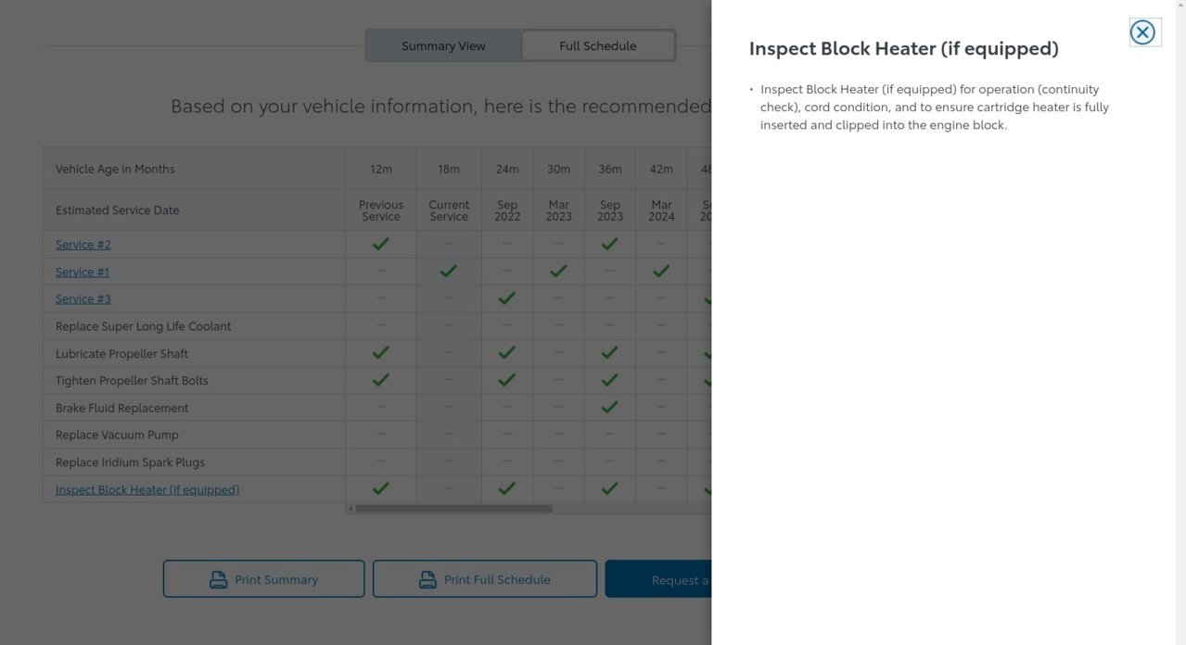This screenshot has height=645, width=1186.
Task: Click the Brake Fluid Replacement row label
Action: 121,408
